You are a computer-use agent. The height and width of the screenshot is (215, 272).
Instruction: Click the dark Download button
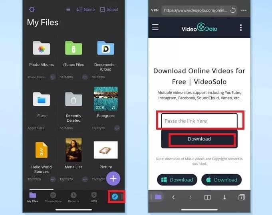[199, 139]
